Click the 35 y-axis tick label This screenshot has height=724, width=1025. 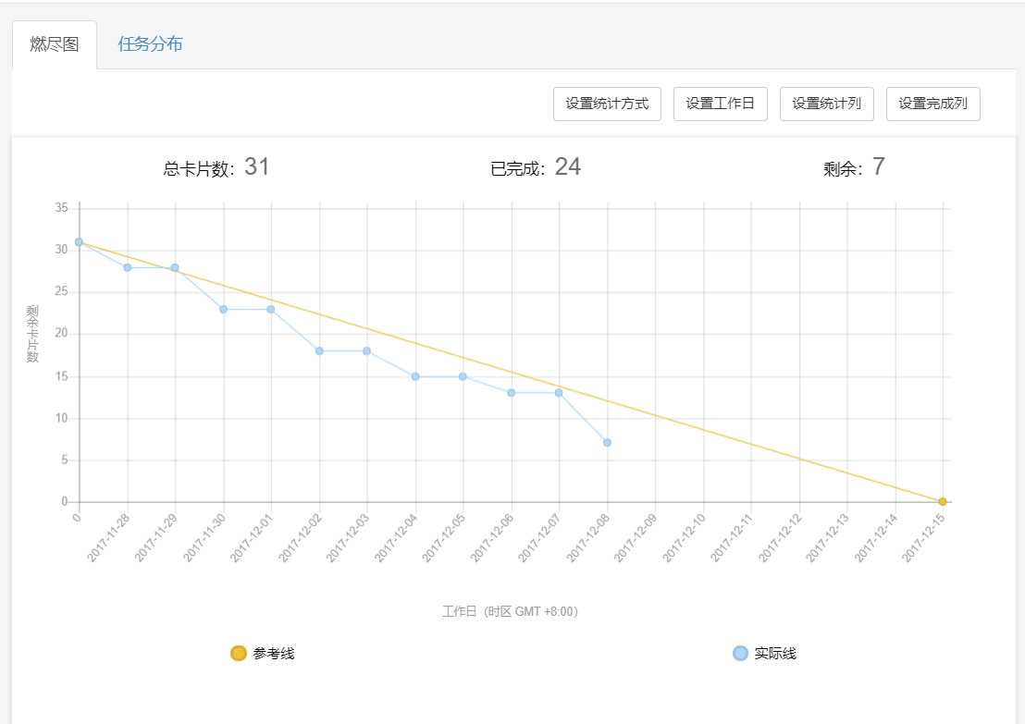[61, 208]
